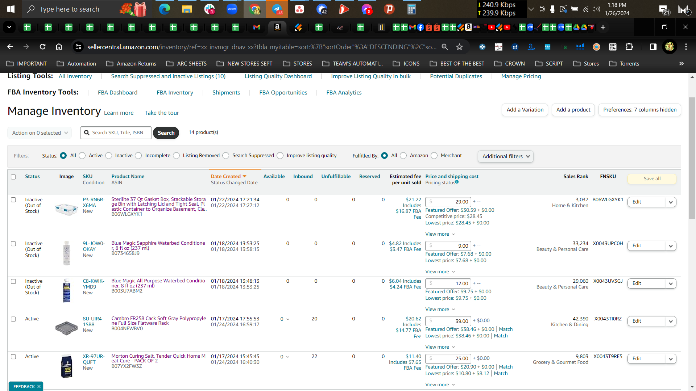This screenshot has height=391, width=696.
Task: Open the Take the tour link
Action: (x=162, y=113)
